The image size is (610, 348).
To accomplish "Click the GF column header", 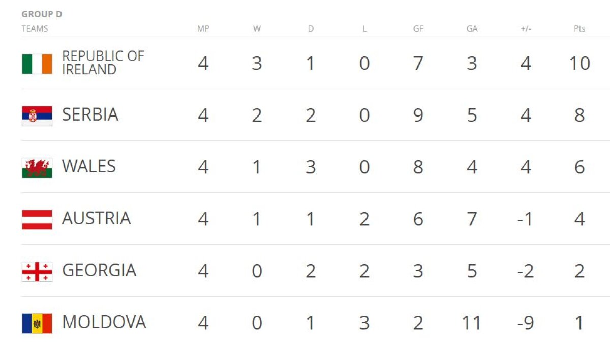I will tap(418, 29).
